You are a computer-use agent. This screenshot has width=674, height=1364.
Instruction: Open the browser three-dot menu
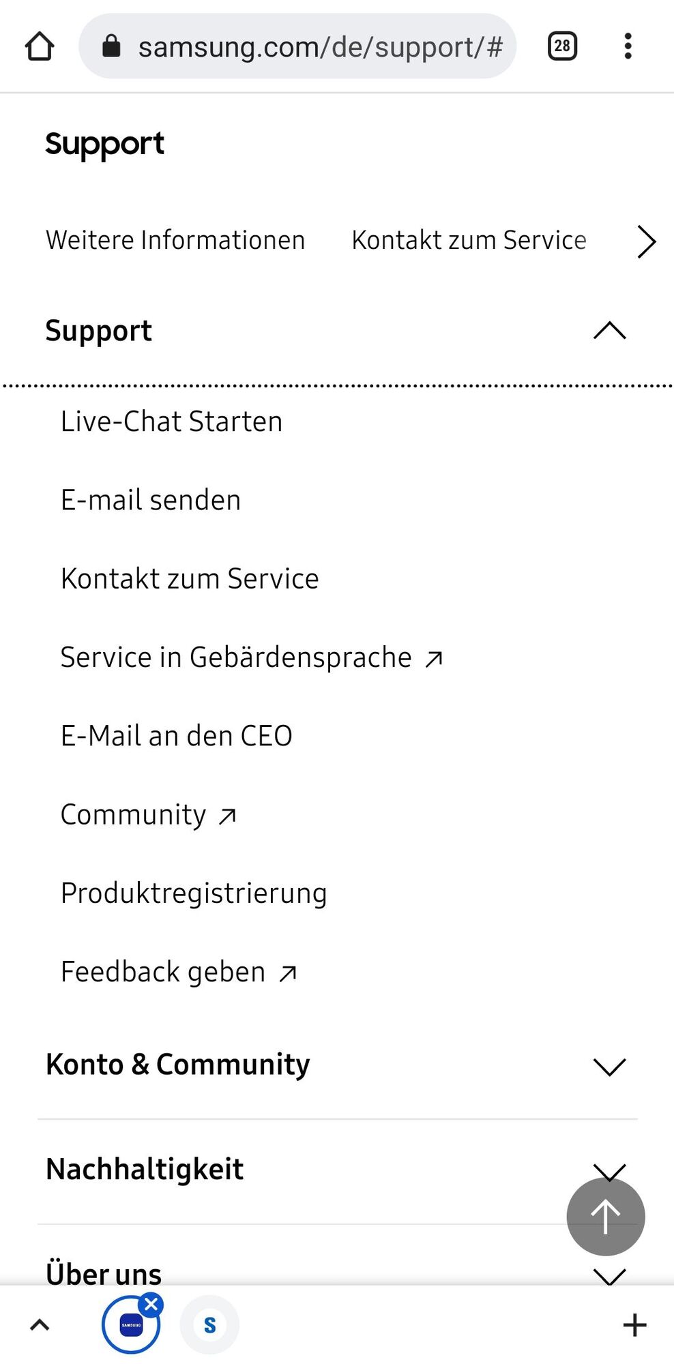(x=628, y=46)
